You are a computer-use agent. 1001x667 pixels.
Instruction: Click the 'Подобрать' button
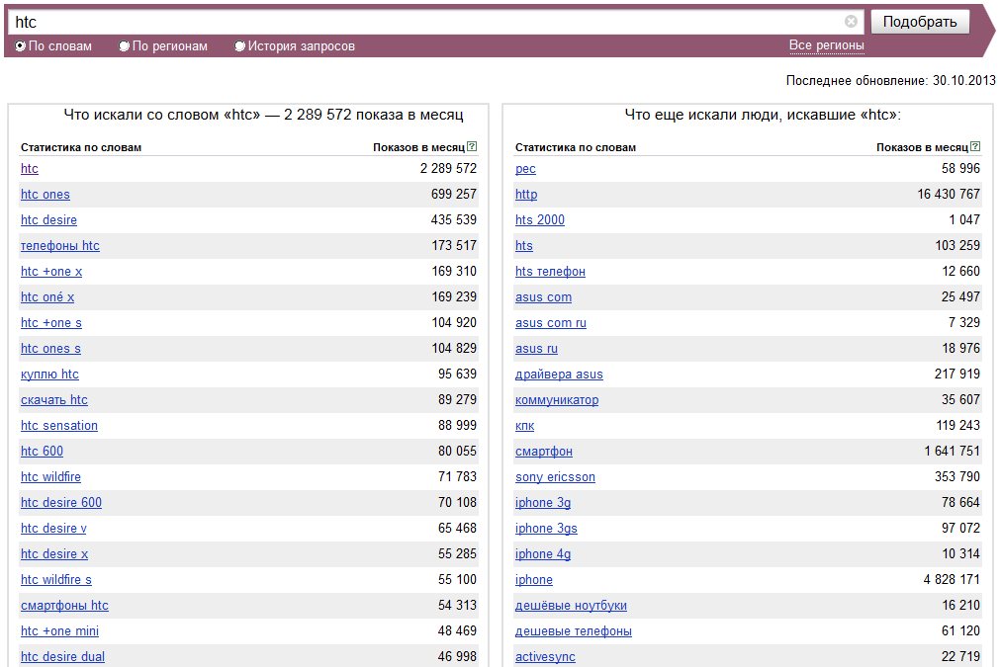[919, 22]
